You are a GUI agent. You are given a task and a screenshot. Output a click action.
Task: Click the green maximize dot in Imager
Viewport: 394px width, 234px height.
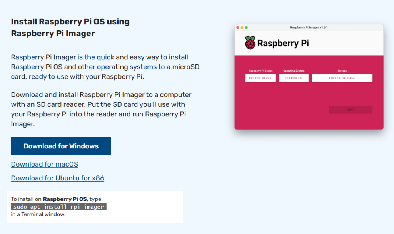pos(247,27)
